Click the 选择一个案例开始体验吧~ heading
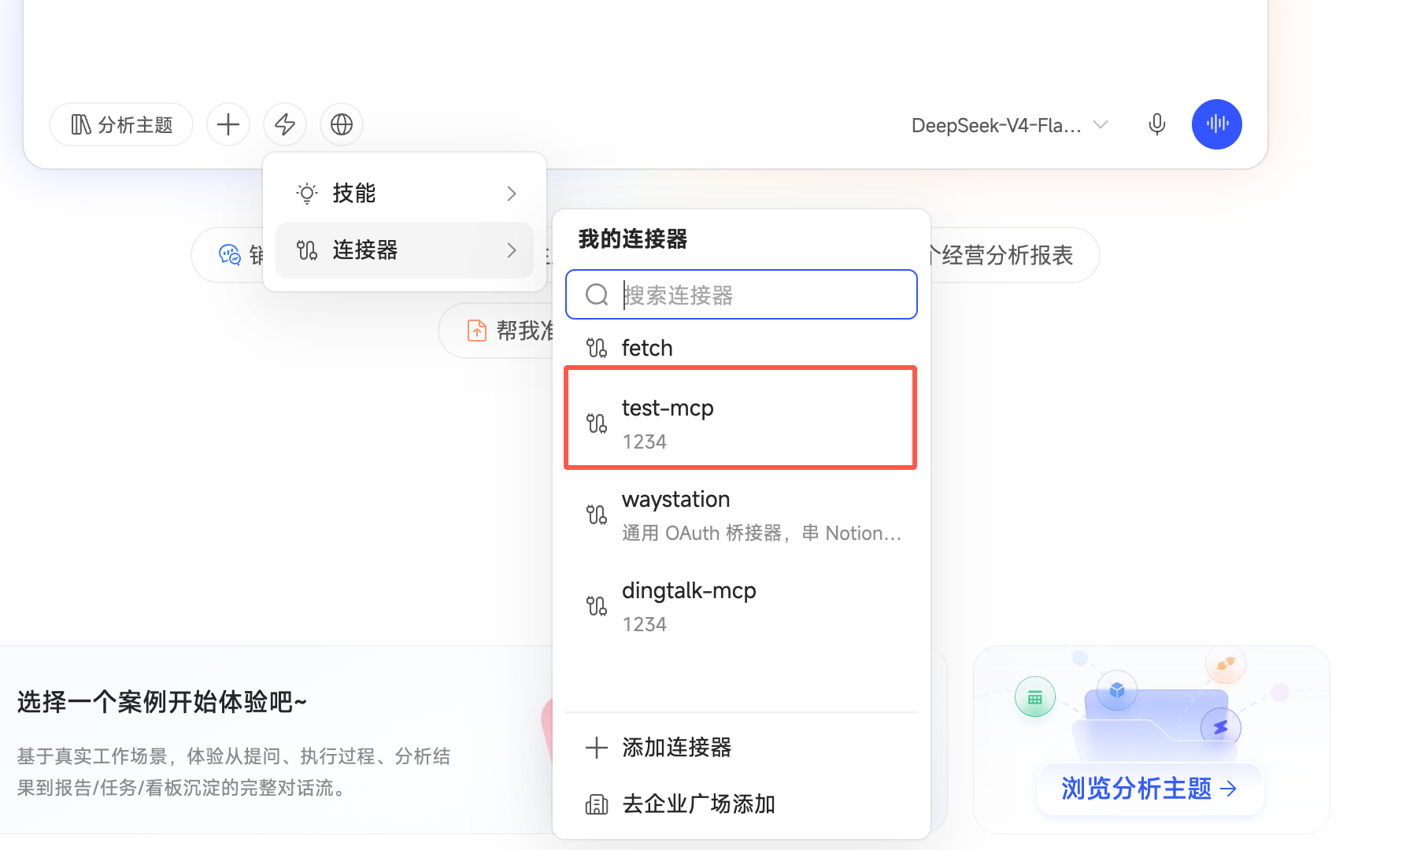This screenshot has height=850, width=1417. pos(162,701)
